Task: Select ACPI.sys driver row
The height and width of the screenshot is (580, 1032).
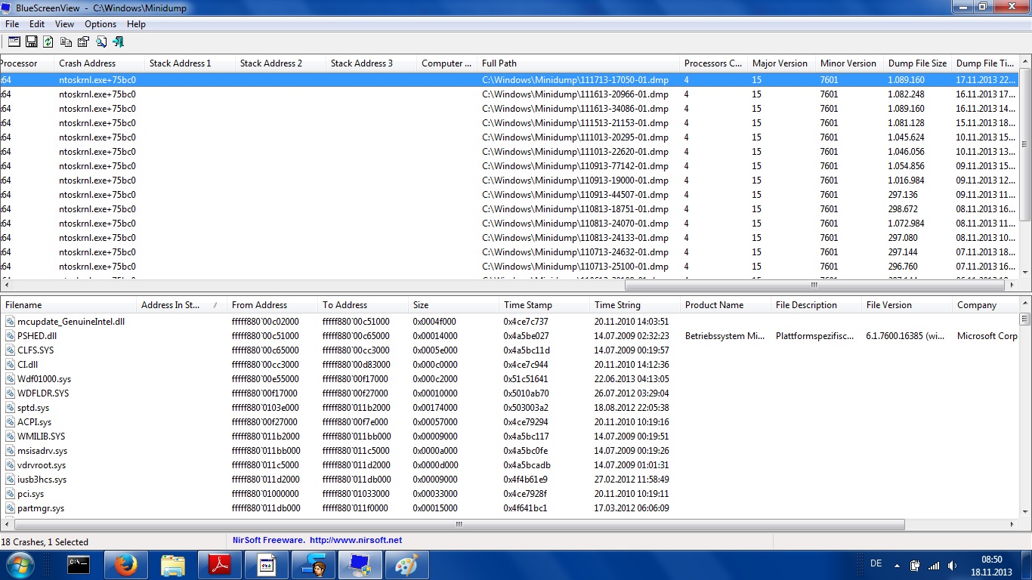Action: [x=509, y=422]
